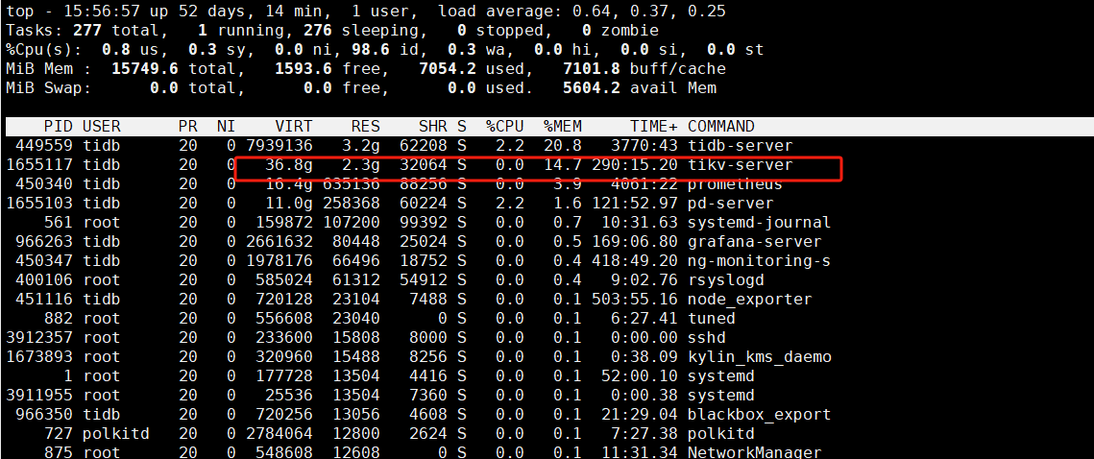This screenshot has height=459, width=1094.
Task: Click the 2.3g RES value
Action: (361, 165)
